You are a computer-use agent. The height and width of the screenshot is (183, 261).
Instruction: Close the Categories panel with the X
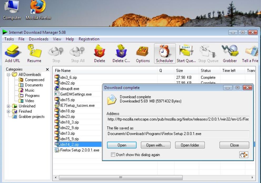pos(47,69)
